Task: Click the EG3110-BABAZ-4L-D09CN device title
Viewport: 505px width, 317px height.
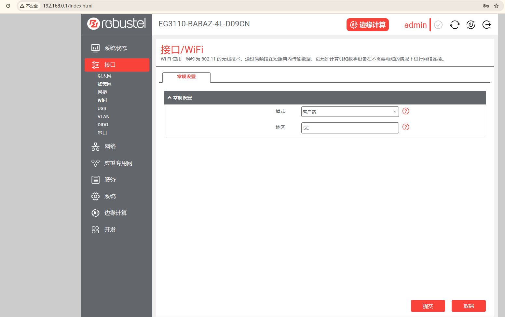Action: click(204, 24)
